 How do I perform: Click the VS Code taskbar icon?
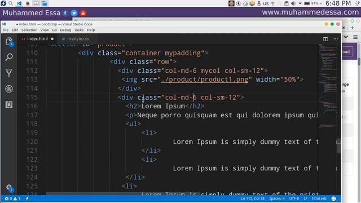pos(19,3)
